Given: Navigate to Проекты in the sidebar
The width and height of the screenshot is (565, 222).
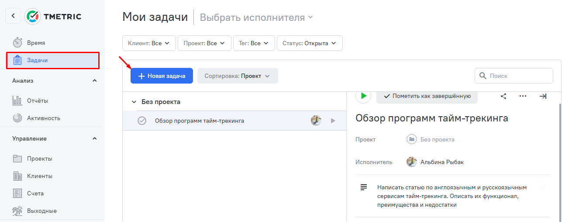Looking at the screenshot, I should point(39,158).
